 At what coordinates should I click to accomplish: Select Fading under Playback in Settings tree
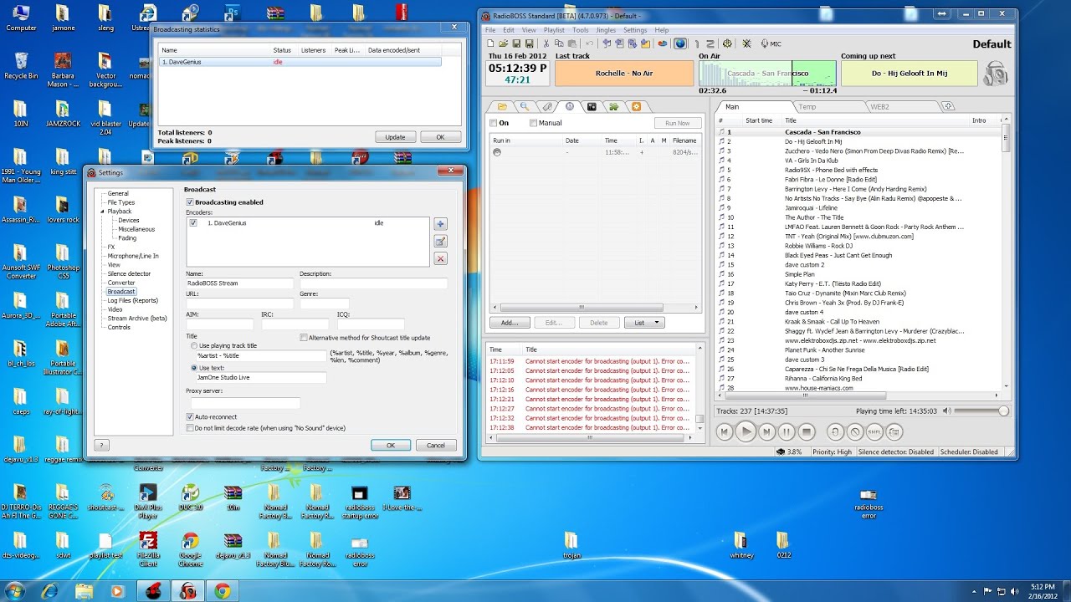pyautogui.click(x=127, y=238)
